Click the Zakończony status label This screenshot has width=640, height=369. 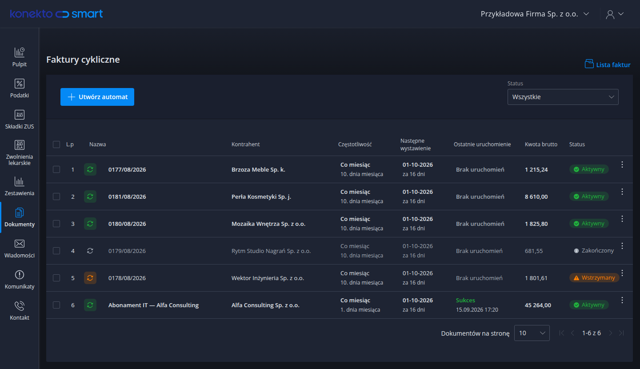pos(594,251)
